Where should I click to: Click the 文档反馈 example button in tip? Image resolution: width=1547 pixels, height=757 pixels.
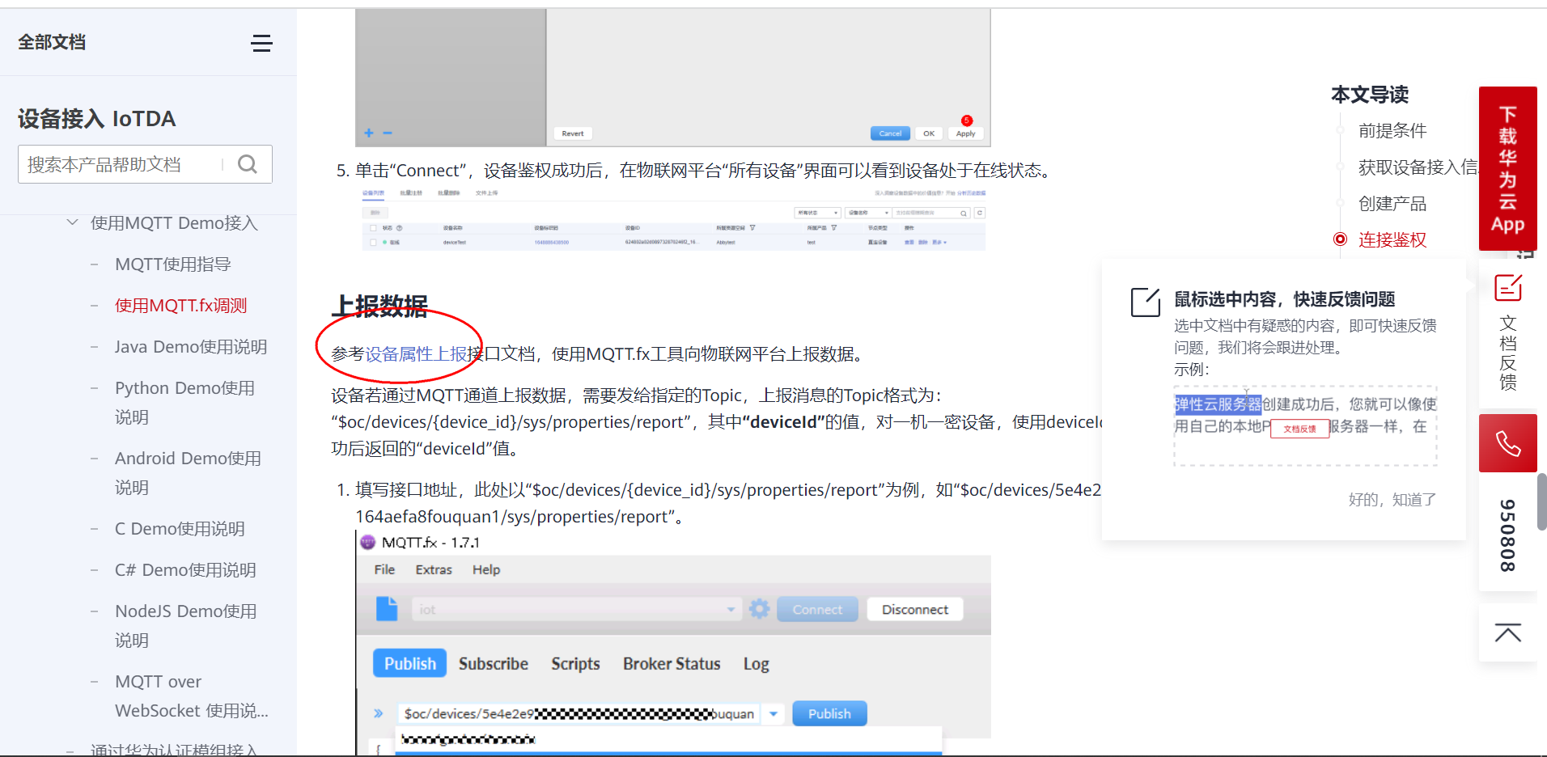[x=1299, y=429]
